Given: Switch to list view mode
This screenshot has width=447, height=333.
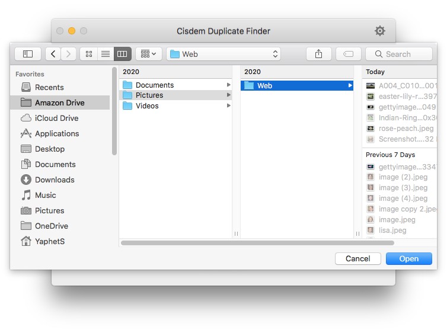Looking at the screenshot, I should pyautogui.click(x=105, y=54).
